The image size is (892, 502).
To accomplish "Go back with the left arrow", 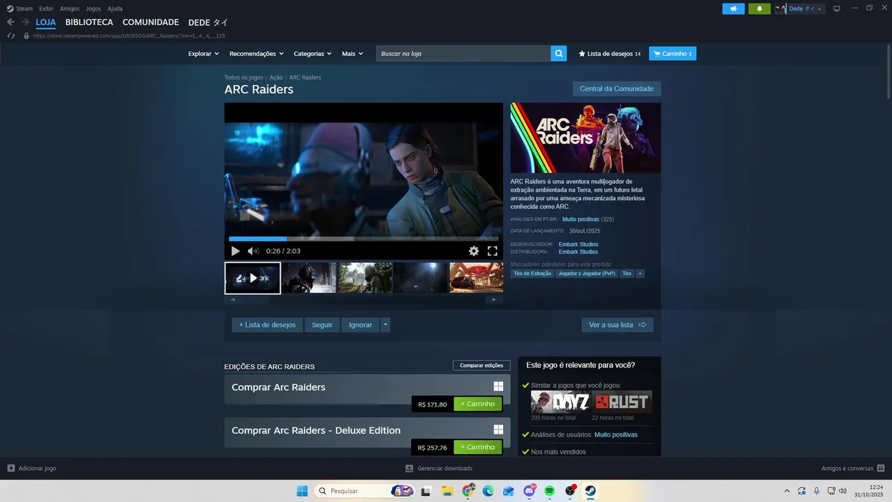I will 10,22.
